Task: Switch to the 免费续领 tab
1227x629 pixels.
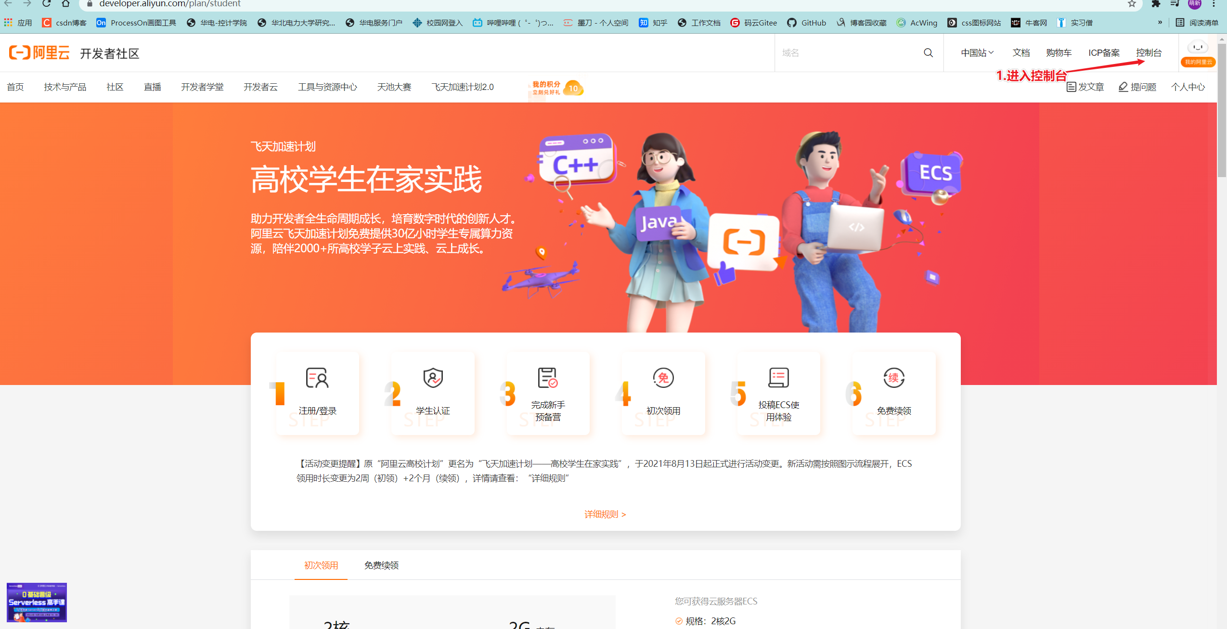Action: click(381, 565)
